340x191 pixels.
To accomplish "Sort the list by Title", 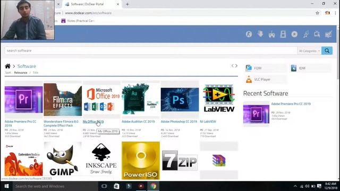I will point(36,73).
